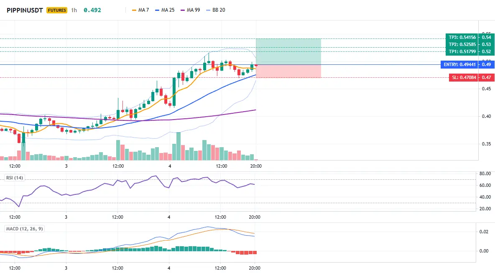Click the 0.35 price axis label
The width and height of the screenshot is (495, 273).
tap(487, 144)
